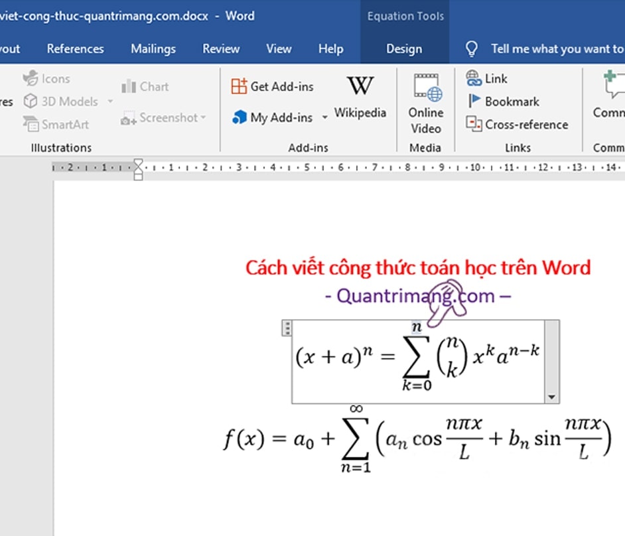Click the lightbulb Tell Me icon
The height and width of the screenshot is (536, 625).
(x=472, y=49)
